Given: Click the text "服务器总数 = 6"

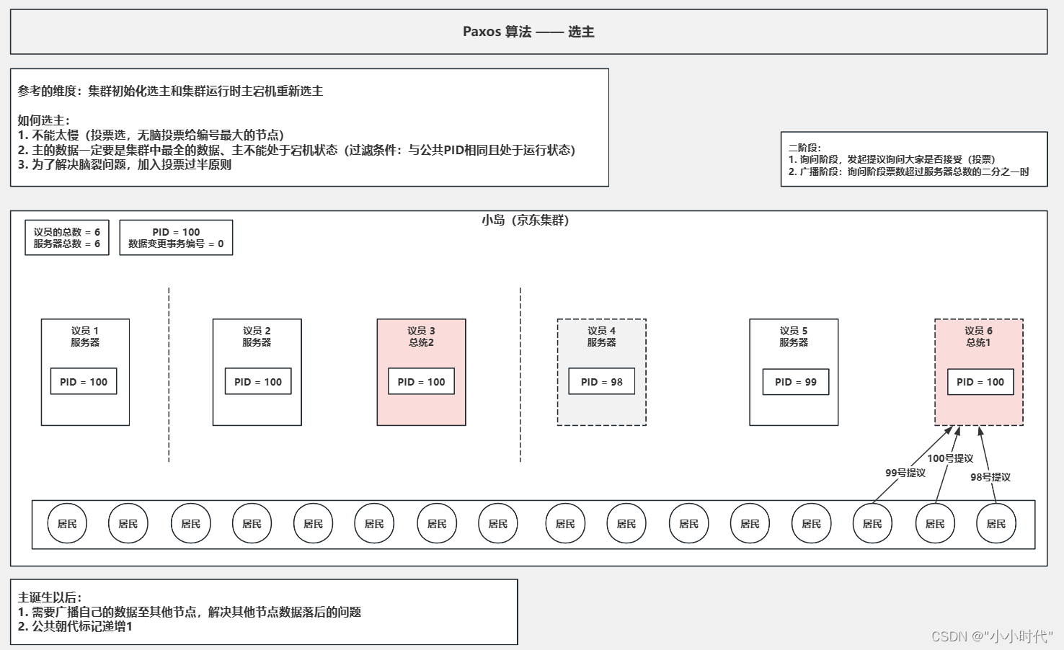Looking at the screenshot, I should (x=66, y=244).
